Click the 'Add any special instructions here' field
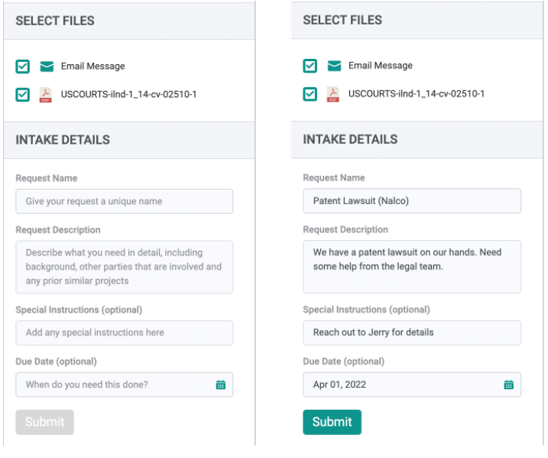The height and width of the screenshot is (458, 548). click(124, 333)
